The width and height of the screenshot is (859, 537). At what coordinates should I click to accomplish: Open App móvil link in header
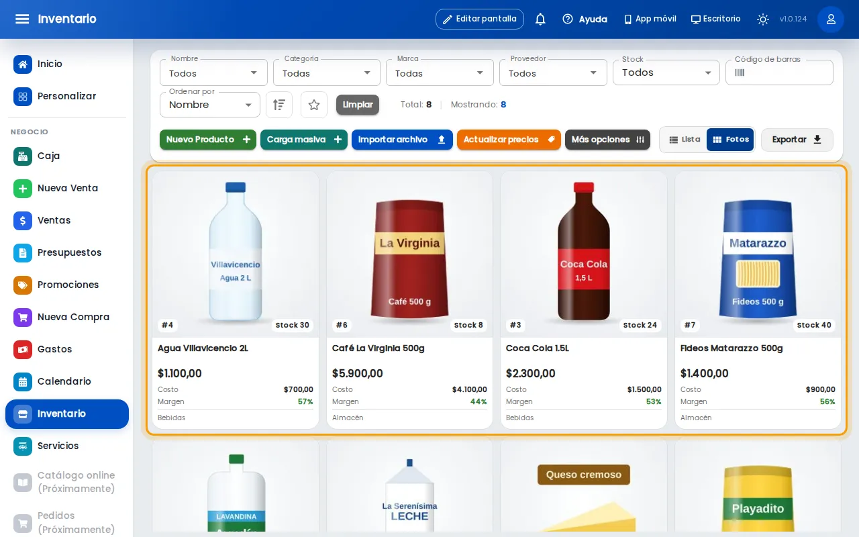click(x=650, y=19)
